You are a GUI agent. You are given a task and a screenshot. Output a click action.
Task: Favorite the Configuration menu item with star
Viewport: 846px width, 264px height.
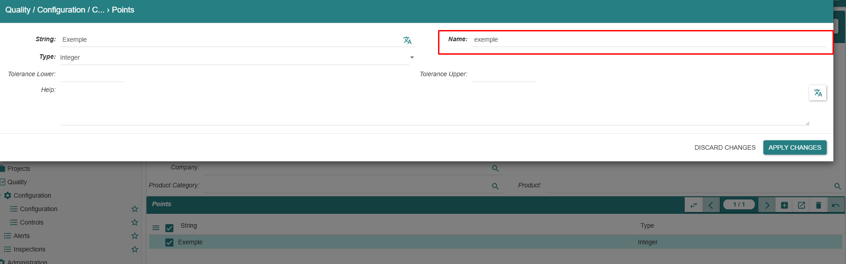[x=134, y=209]
